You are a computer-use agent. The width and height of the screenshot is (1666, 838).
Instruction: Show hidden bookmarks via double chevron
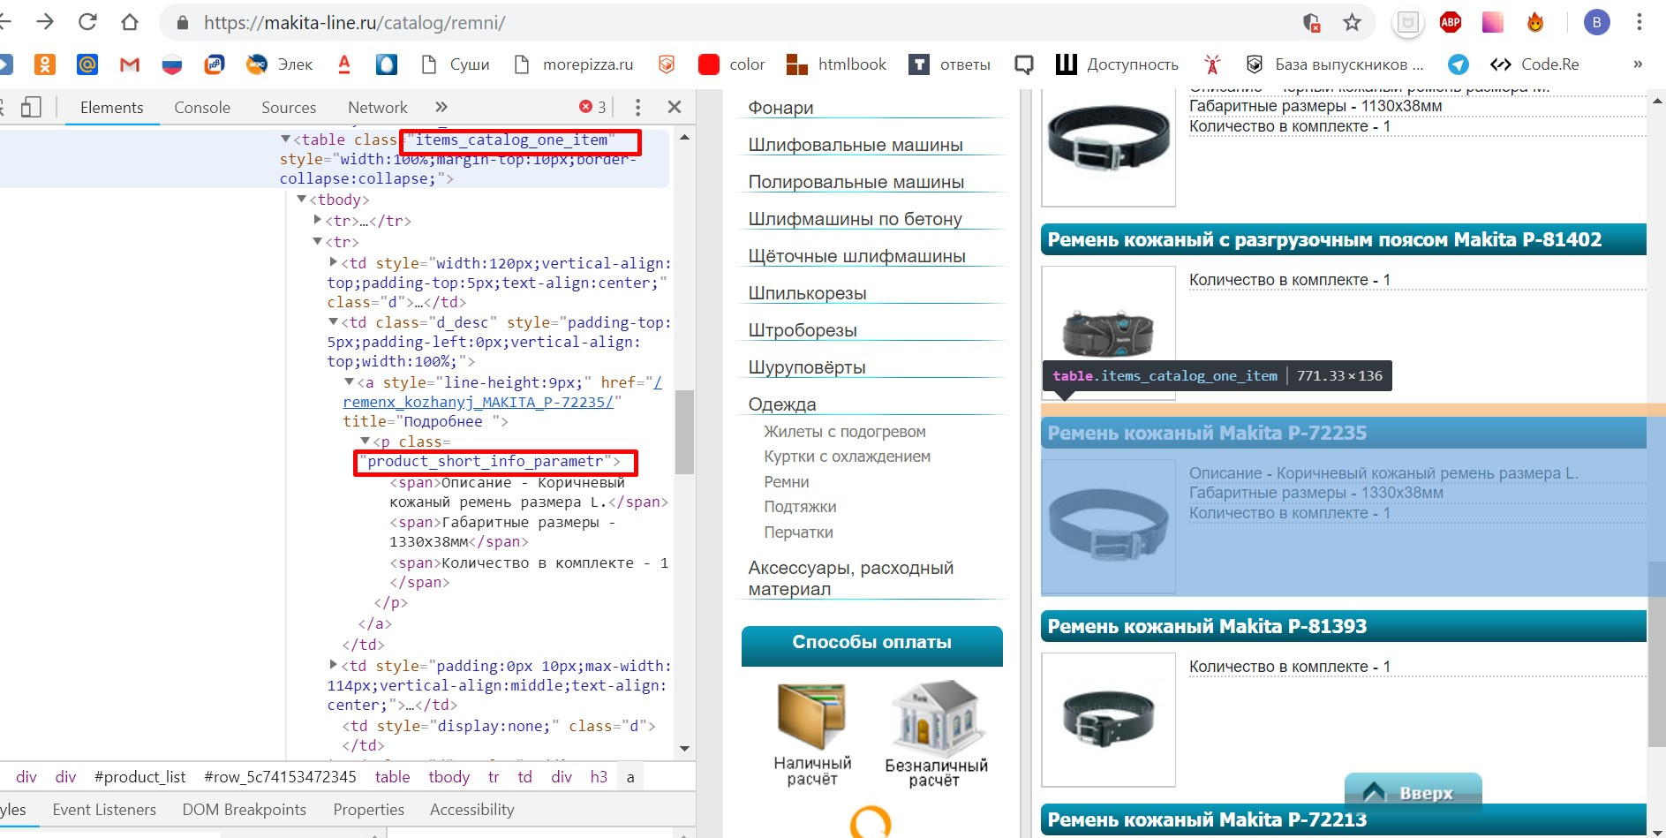click(x=1638, y=64)
